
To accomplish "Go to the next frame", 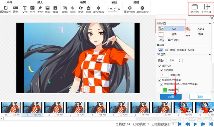I will pyautogui.click(x=203, y=124).
